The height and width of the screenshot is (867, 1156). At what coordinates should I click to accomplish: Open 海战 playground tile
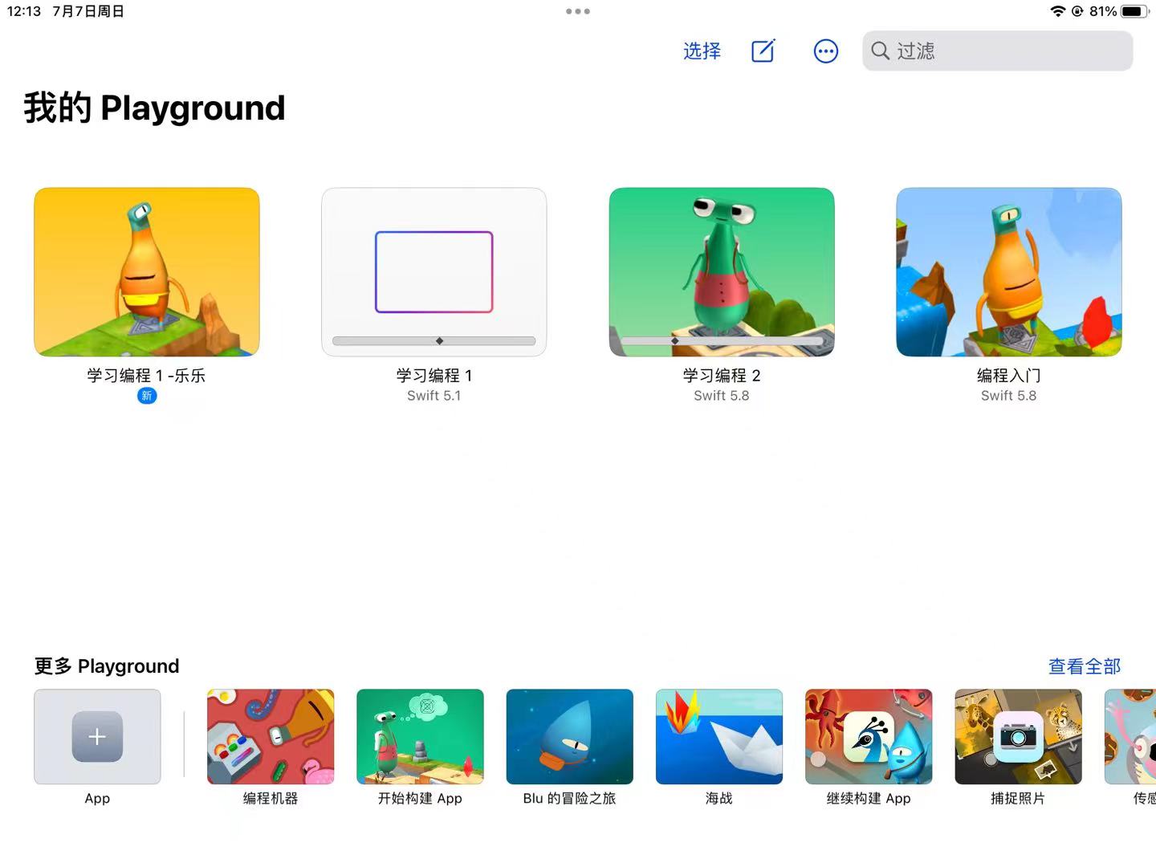point(719,736)
